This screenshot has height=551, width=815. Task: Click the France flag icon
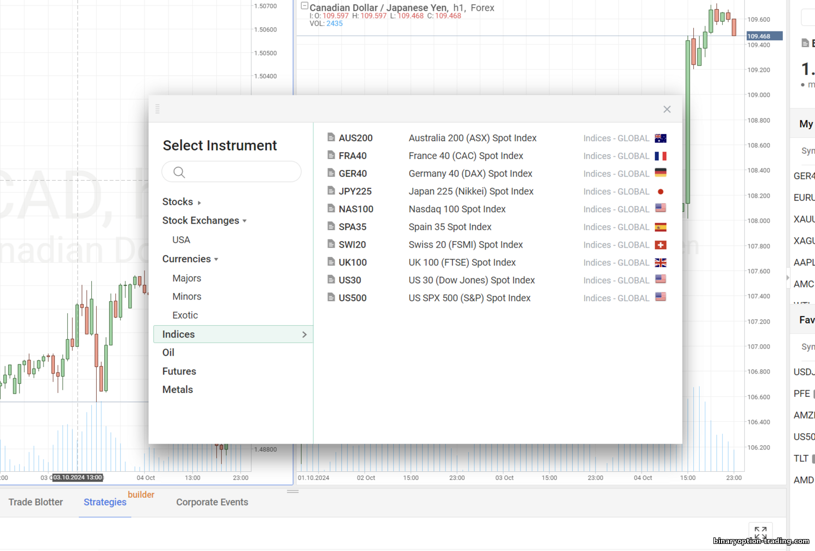[x=661, y=156]
